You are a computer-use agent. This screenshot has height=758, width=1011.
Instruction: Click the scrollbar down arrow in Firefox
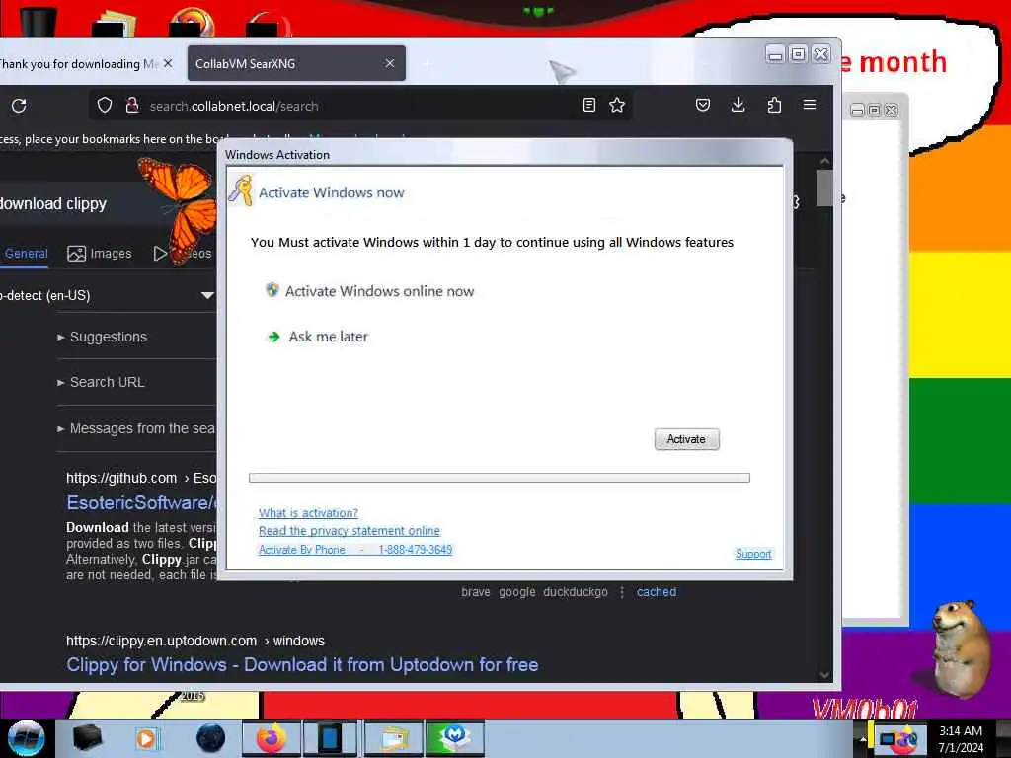click(x=824, y=675)
